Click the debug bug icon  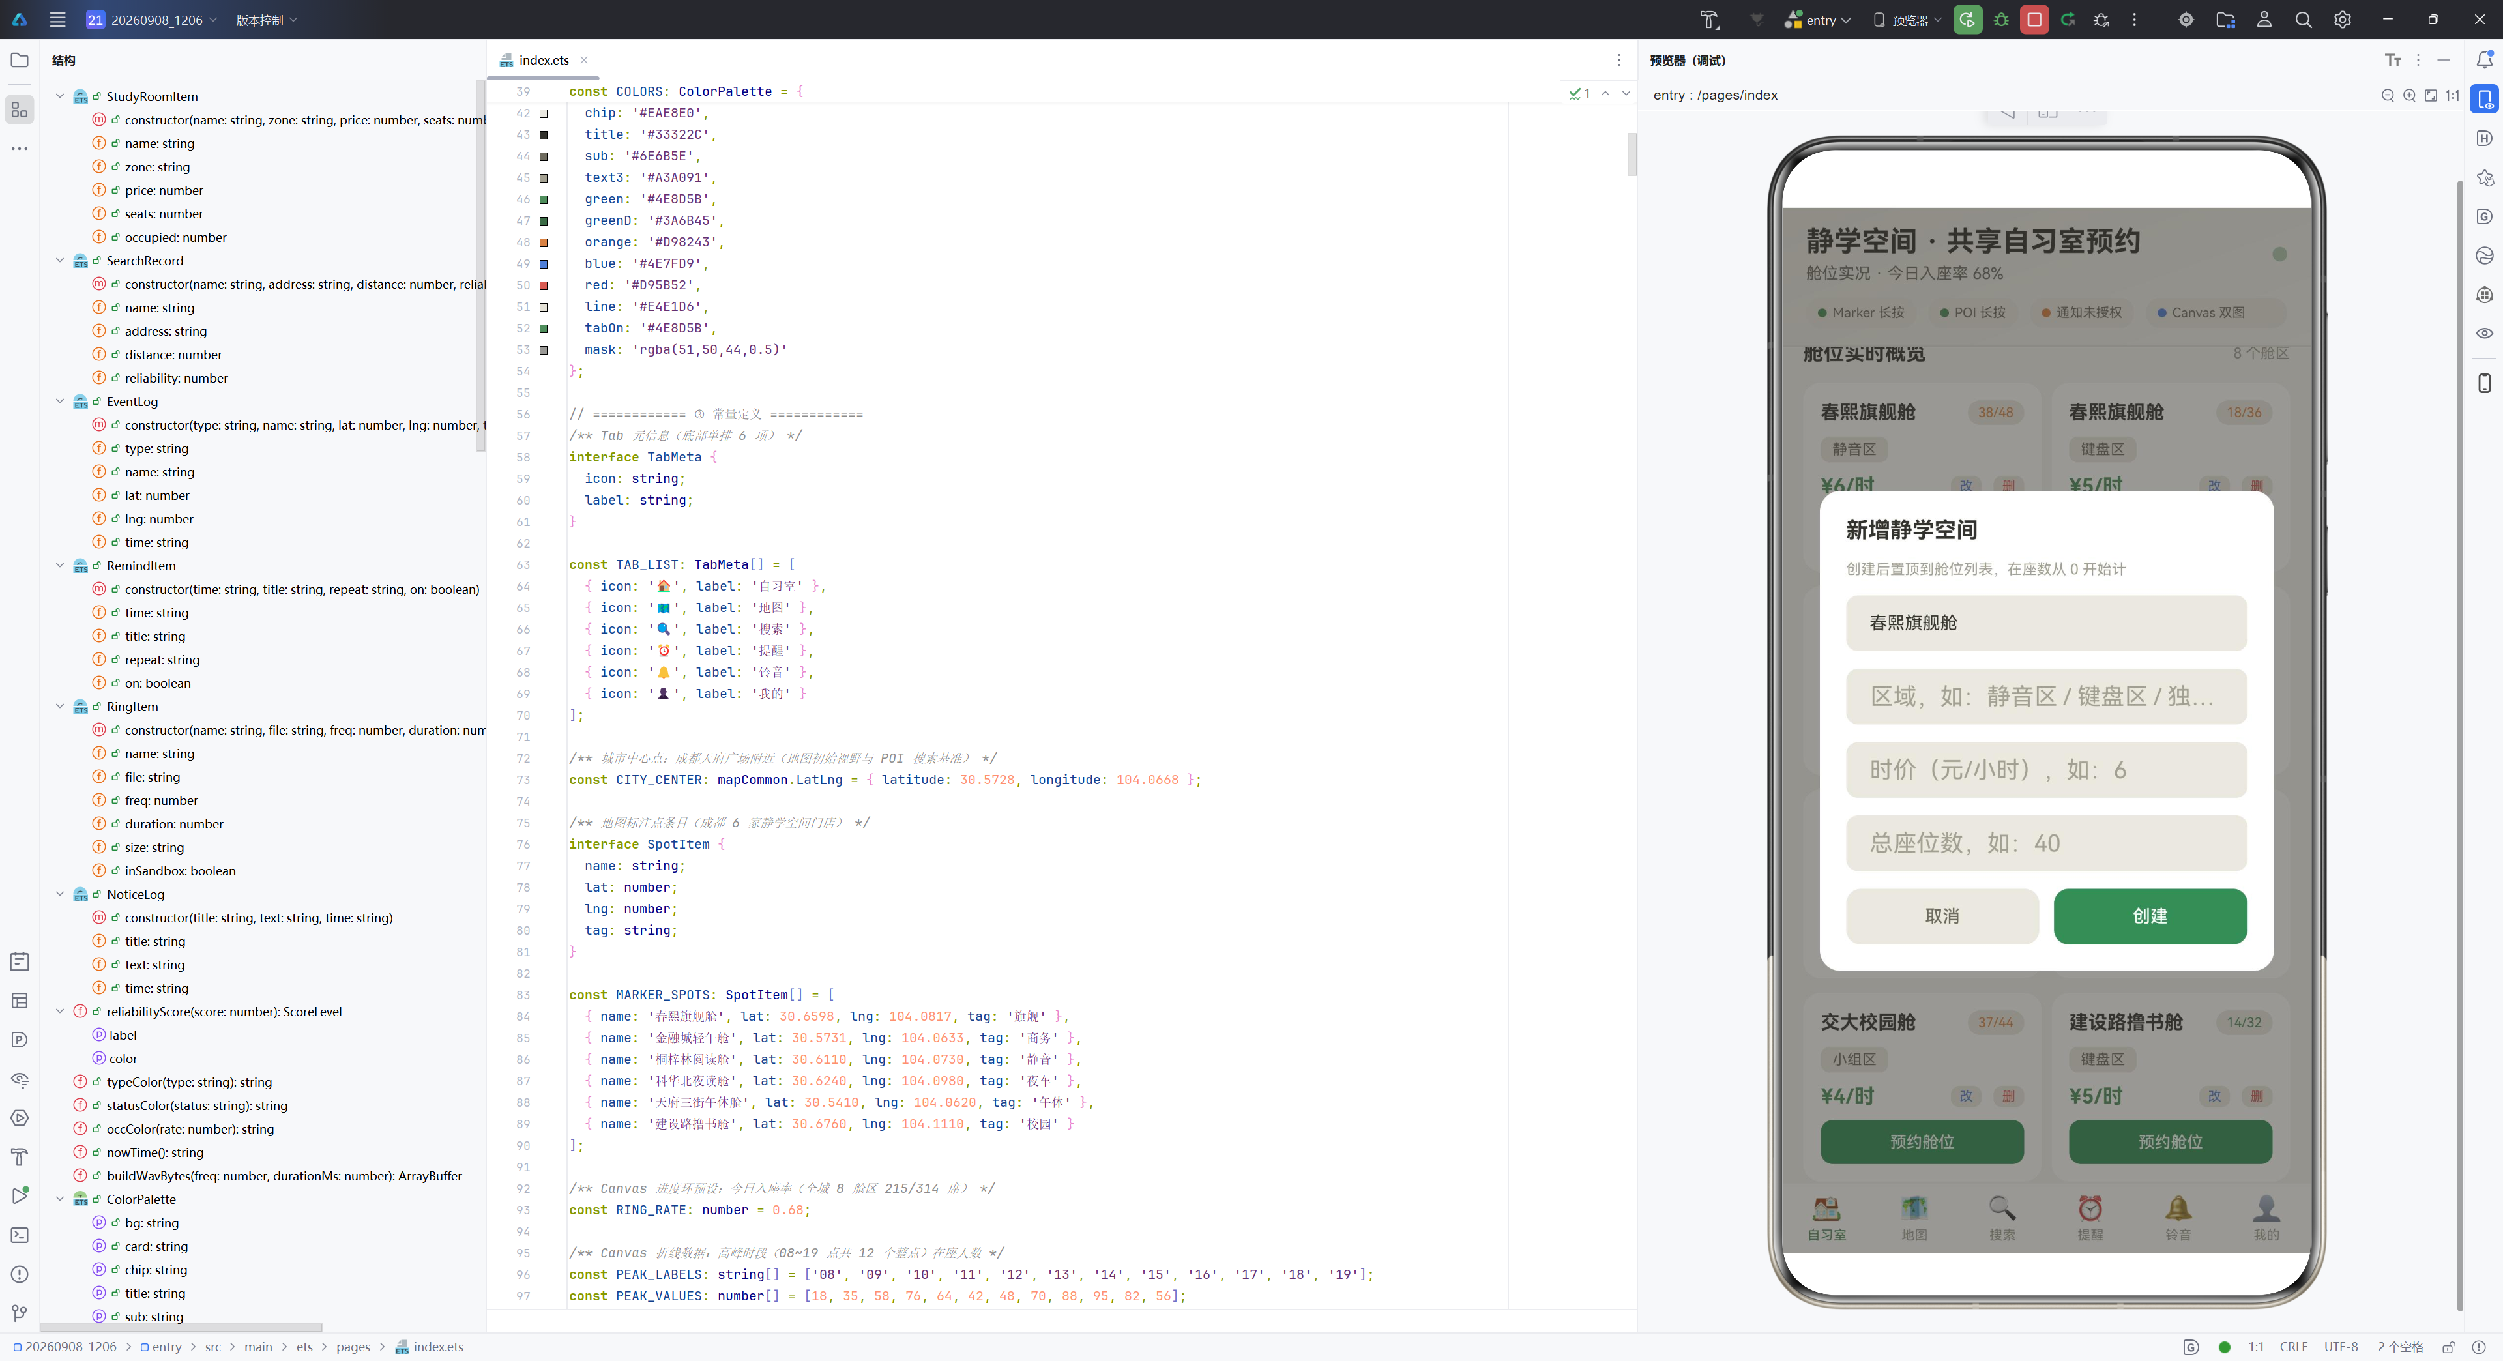point(2000,20)
